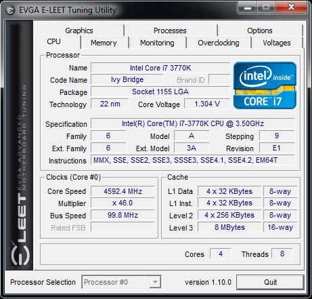The width and height of the screenshot is (312, 299).
Task: Open the Monitoring tab
Action: point(158,43)
